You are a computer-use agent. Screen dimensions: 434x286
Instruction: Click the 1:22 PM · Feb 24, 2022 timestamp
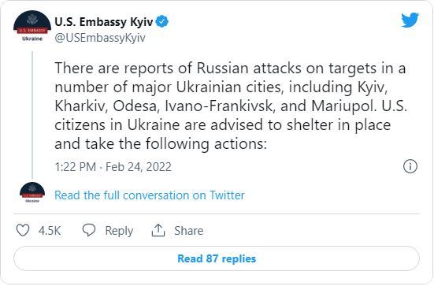point(113,167)
